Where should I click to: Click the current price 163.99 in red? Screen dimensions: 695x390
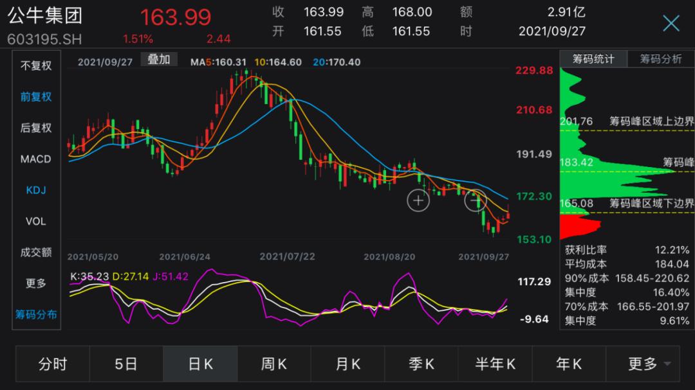point(176,17)
